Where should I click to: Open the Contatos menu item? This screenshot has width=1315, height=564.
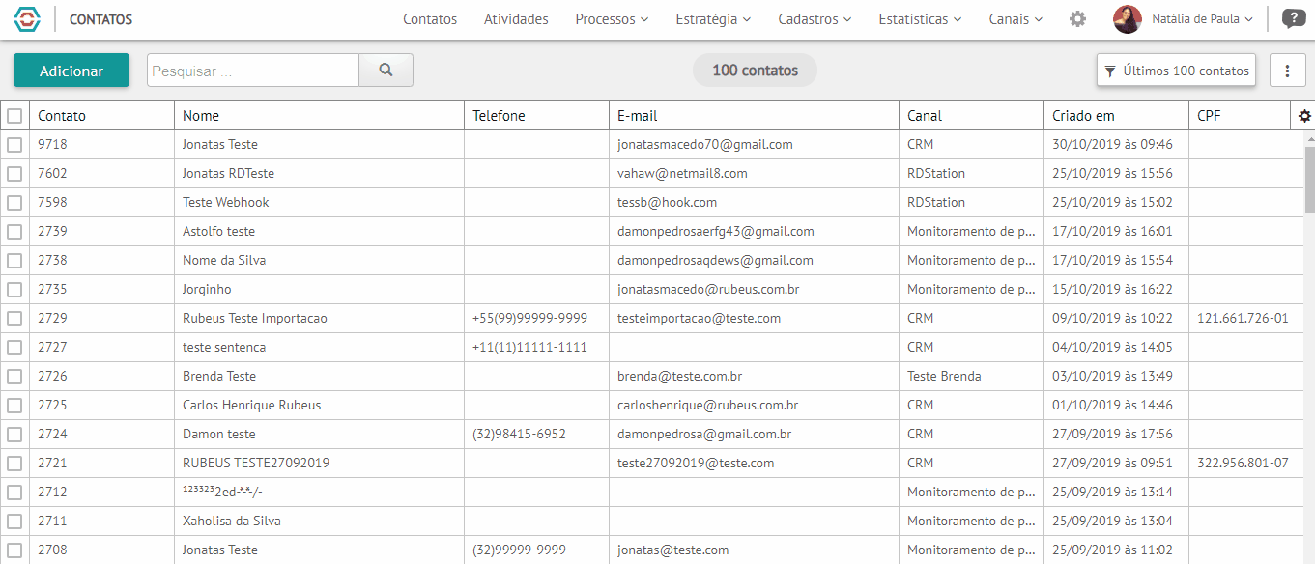430,19
